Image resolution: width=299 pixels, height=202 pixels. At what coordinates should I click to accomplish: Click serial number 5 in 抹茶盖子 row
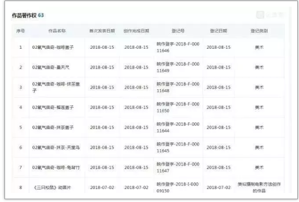(21, 127)
